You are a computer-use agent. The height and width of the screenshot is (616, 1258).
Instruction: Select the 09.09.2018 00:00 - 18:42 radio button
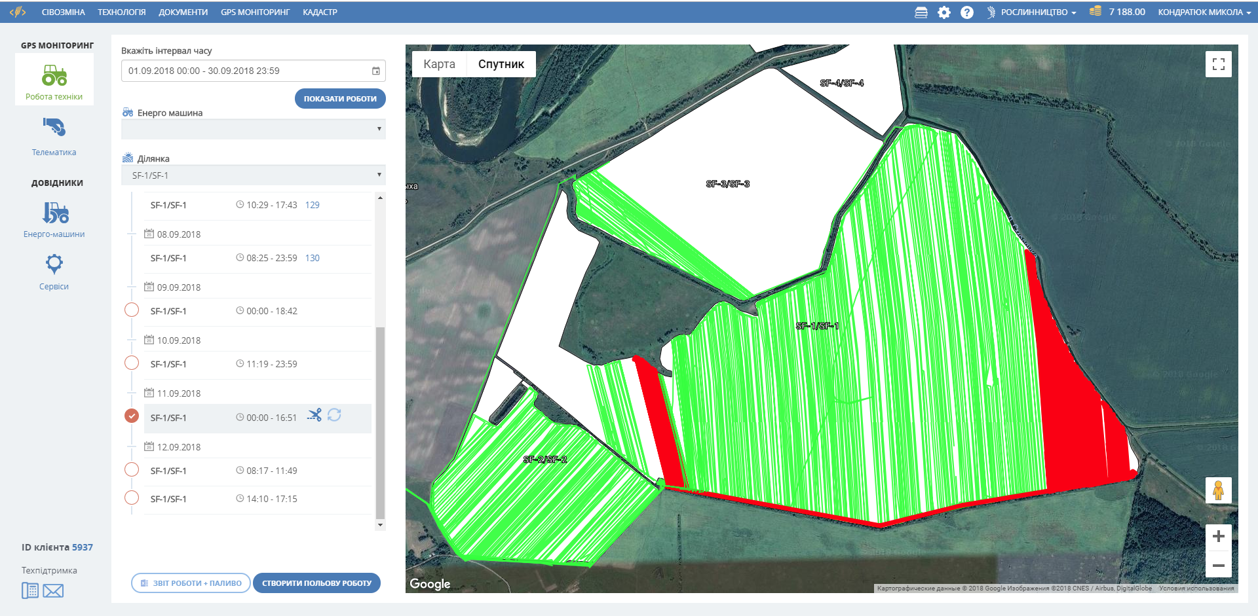click(132, 310)
